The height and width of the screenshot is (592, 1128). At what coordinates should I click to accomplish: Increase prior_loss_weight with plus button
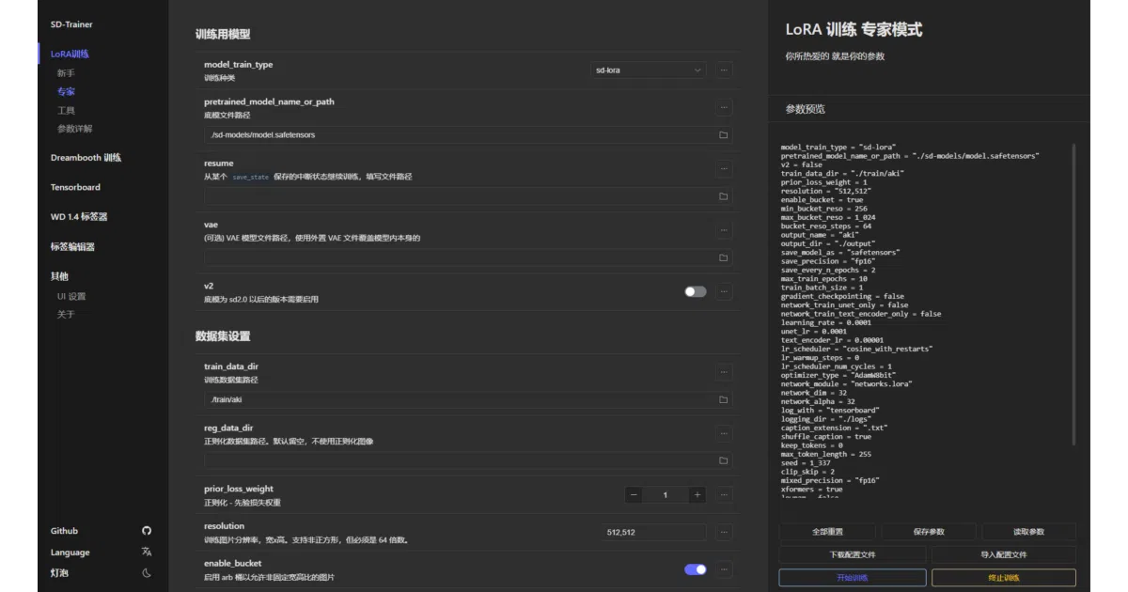(697, 495)
